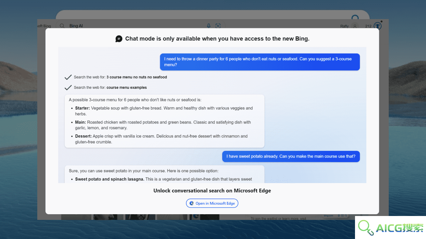Select the dinner party request message bubble
The height and width of the screenshot is (239, 426).
pyautogui.click(x=260, y=62)
